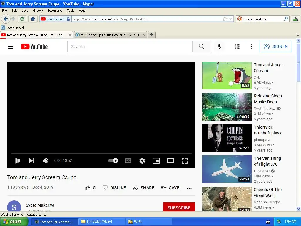The width and height of the screenshot is (301, 226).
Task: Expand the address bar history dropdown arrow
Action: click(231, 19)
